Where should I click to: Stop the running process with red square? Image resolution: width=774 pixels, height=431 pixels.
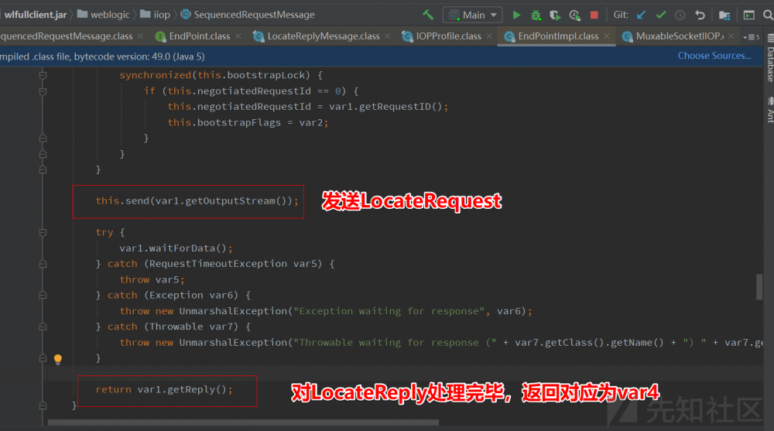click(594, 15)
